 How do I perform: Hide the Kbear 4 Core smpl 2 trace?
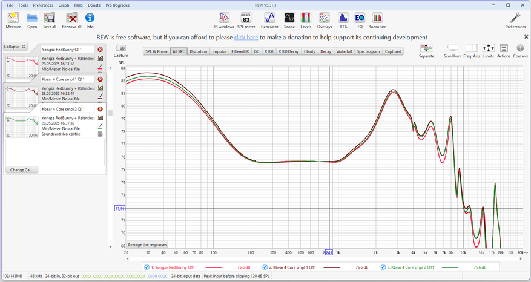tap(384, 267)
